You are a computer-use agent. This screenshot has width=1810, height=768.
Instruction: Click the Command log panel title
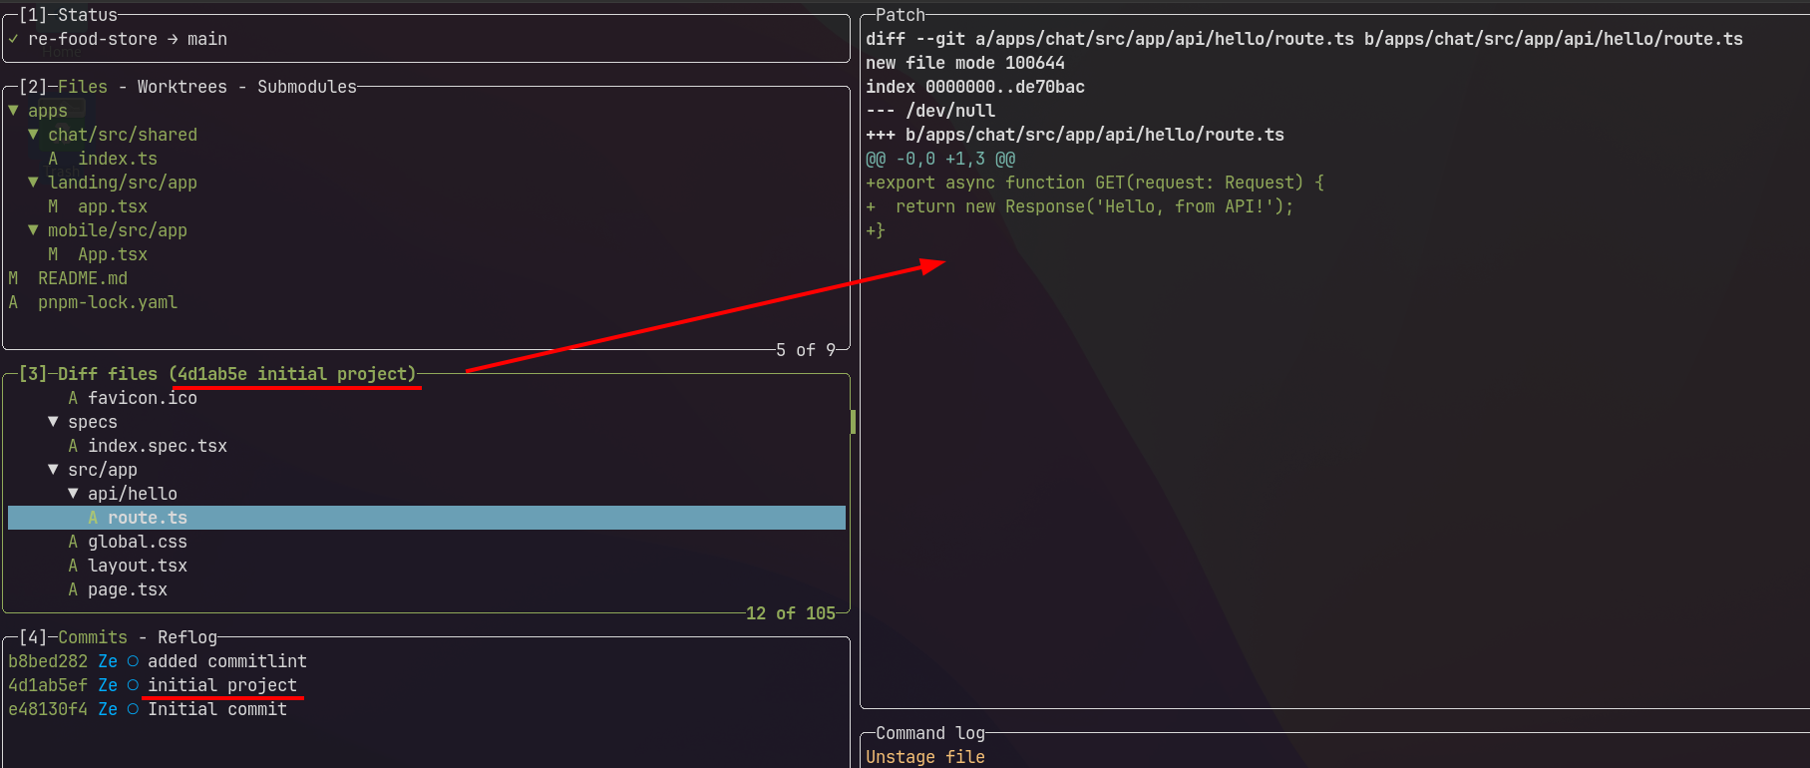click(x=930, y=733)
